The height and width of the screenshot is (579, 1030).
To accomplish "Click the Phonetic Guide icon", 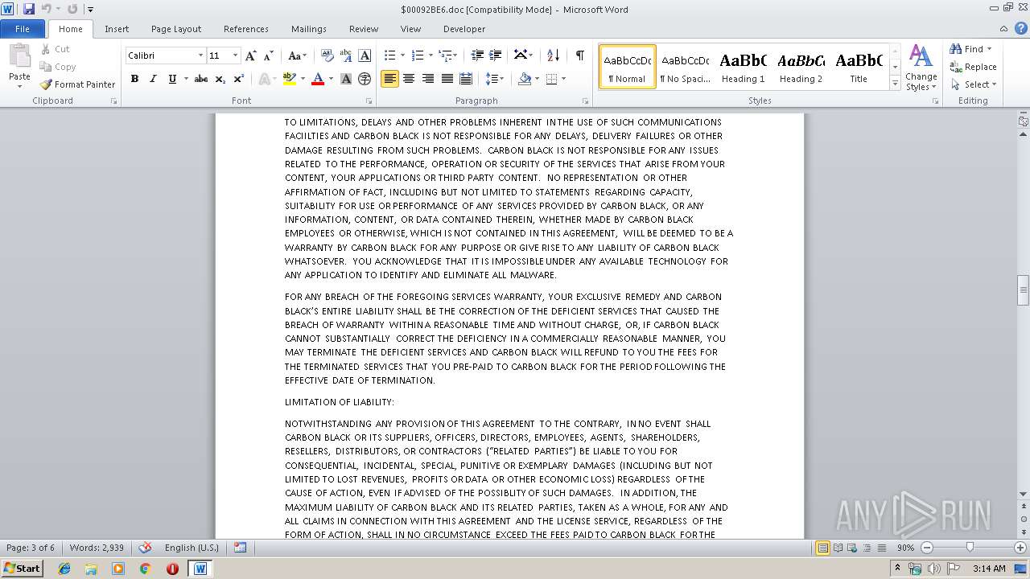I will 346,55.
